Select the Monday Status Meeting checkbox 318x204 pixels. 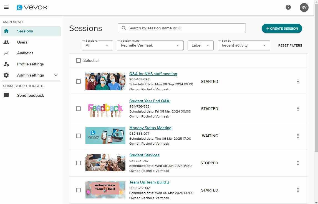click(79, 136)
